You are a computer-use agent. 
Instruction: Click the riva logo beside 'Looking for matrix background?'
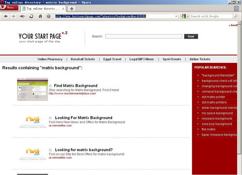coord(33,152)
